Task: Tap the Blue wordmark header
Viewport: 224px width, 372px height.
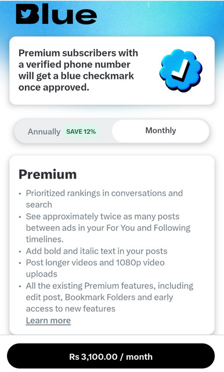Action: [x=56, y=14]
